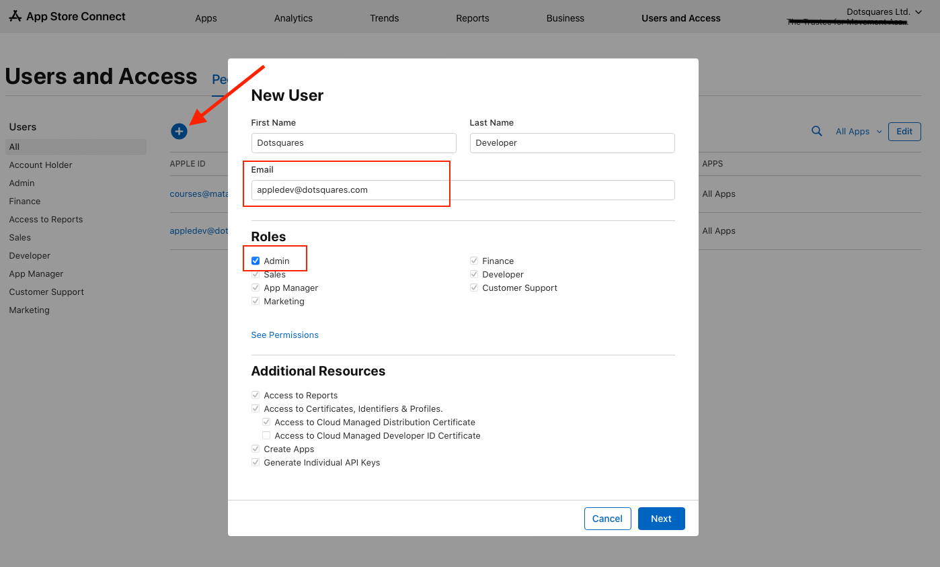The height and width of the screenshot is (567, 940).
Task: Select Access to Reports in sidebar
Action: [46, 220]
